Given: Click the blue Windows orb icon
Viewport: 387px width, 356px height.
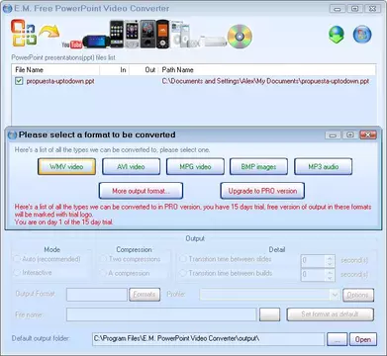Looking at the screenshot, I should pos(362,35).
